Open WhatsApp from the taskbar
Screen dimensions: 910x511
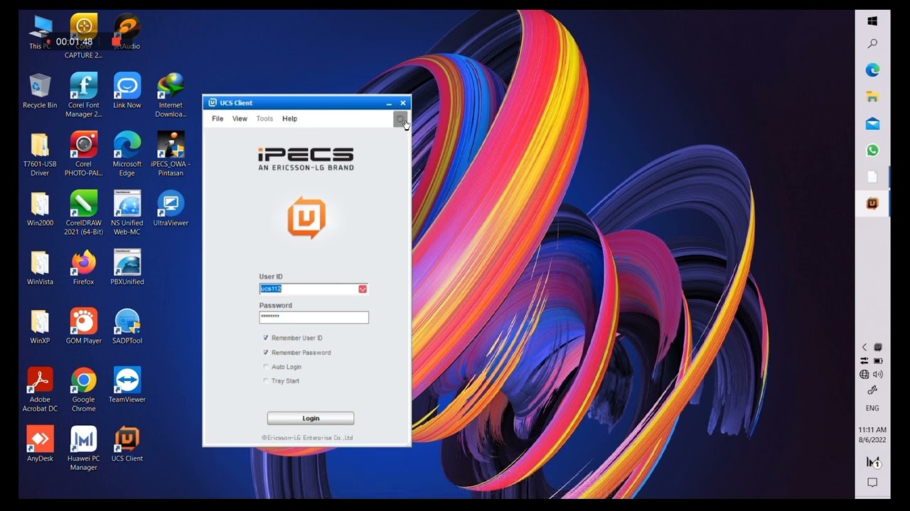point(872,150)
